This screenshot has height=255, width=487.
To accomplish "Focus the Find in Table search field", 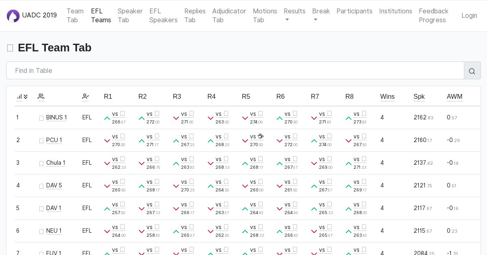I will tap(235, 70).
